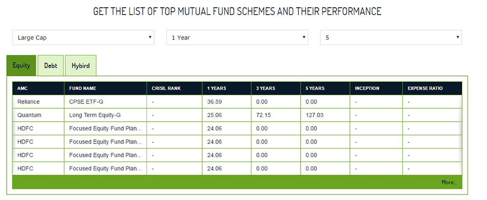Click the Quantum AMC cell

pos(29,115)
